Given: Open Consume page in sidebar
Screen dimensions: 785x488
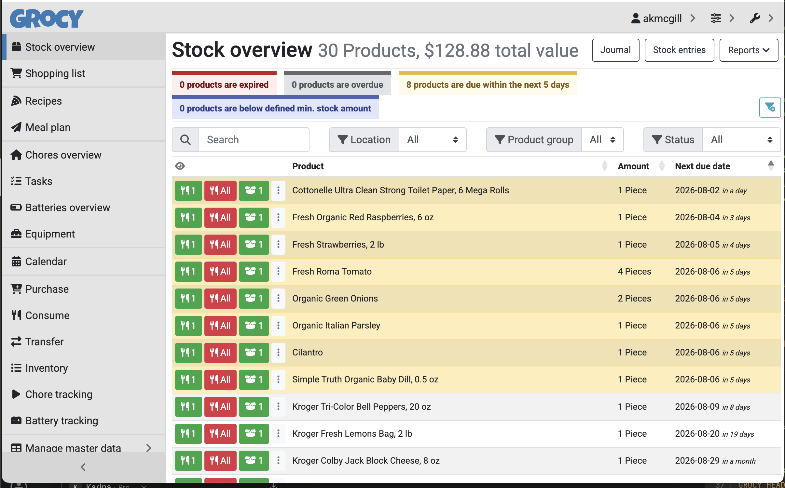Looking at the screenshot, I should 83,315.
